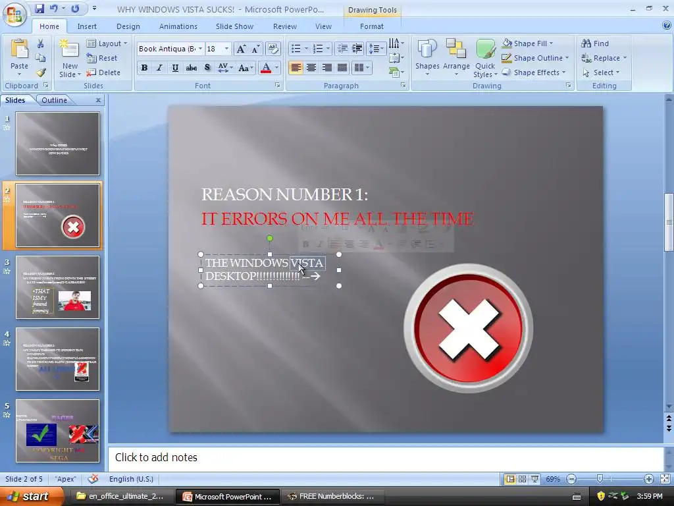Screen dimensions: 674x506
Task: Open the Slide Show tab
Action: coord(234,26)
